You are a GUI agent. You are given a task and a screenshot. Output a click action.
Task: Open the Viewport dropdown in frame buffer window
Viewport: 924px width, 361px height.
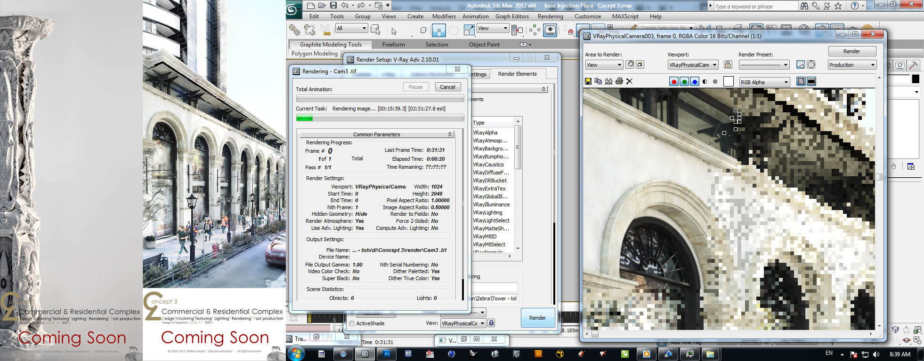pyautogui.click(x=693, y=65)
